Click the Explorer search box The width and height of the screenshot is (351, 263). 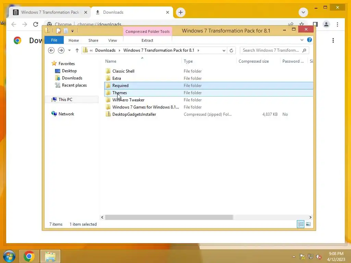point(274,50)
